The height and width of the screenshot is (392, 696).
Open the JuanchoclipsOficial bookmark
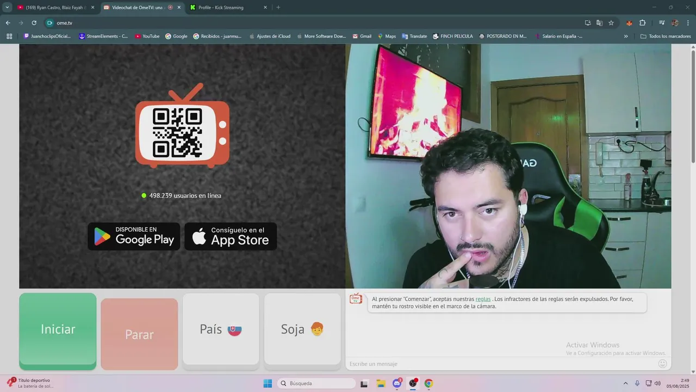coord(47,36)
